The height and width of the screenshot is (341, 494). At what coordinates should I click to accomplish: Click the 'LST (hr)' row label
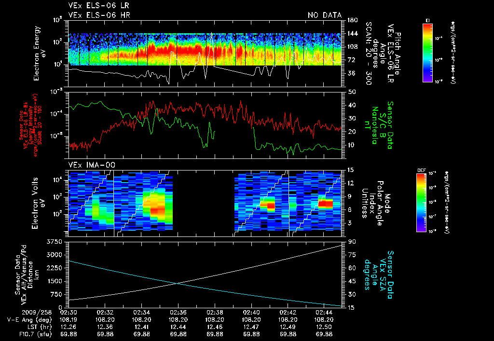39,327
